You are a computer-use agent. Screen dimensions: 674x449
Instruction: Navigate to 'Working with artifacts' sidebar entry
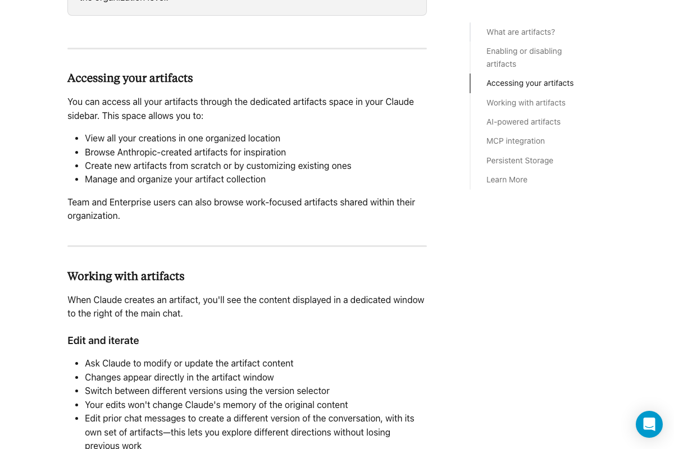526,103
